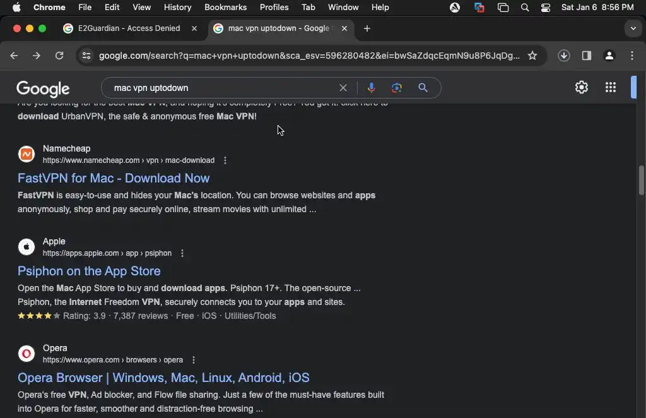This screenshot has width=646, height=418.
Task: View site information icon in address bar
Action: 86,56
